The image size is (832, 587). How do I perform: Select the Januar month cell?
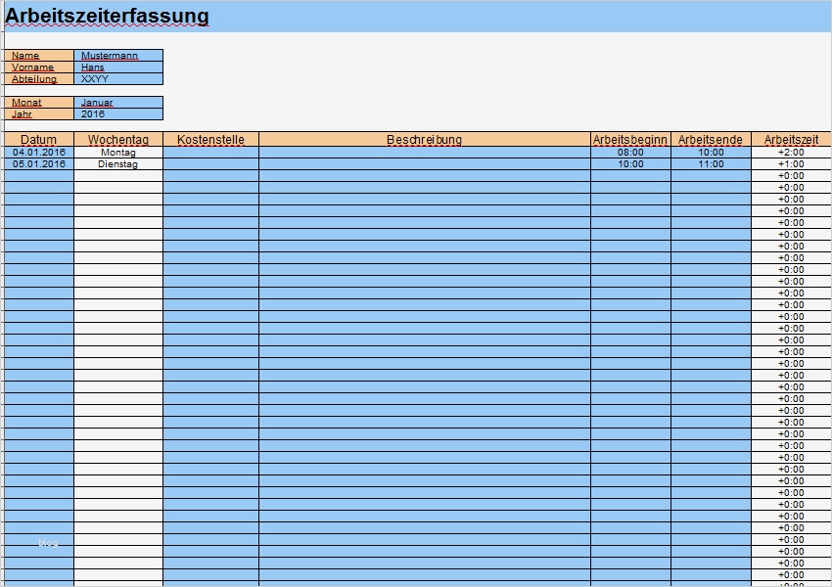(x=118, y=103)
